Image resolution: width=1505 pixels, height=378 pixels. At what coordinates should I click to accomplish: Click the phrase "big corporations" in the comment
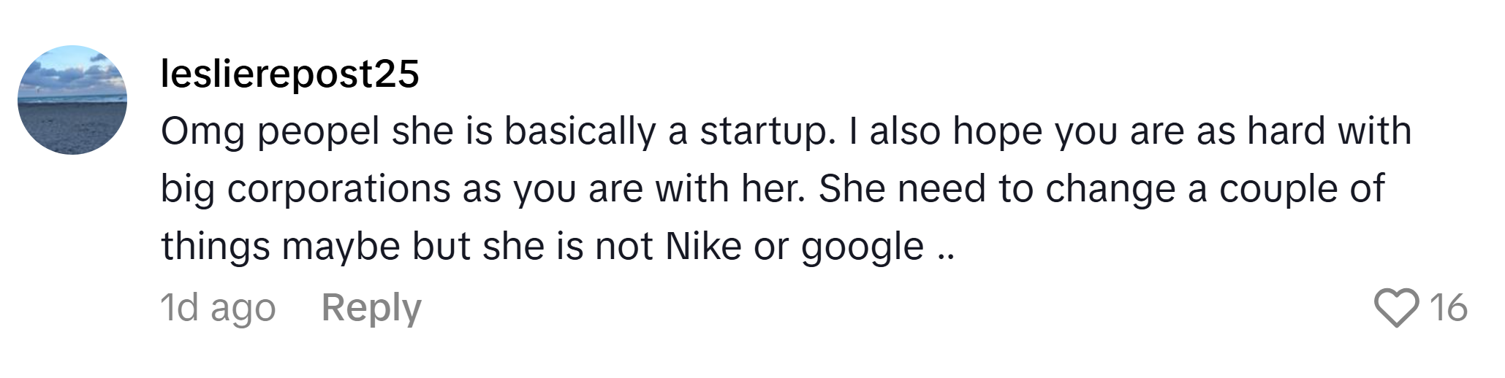click(305, 189)
